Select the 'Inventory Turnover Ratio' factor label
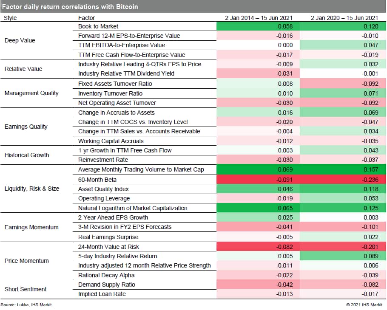This screenshot has width=387, height=310. click(110, 93)
